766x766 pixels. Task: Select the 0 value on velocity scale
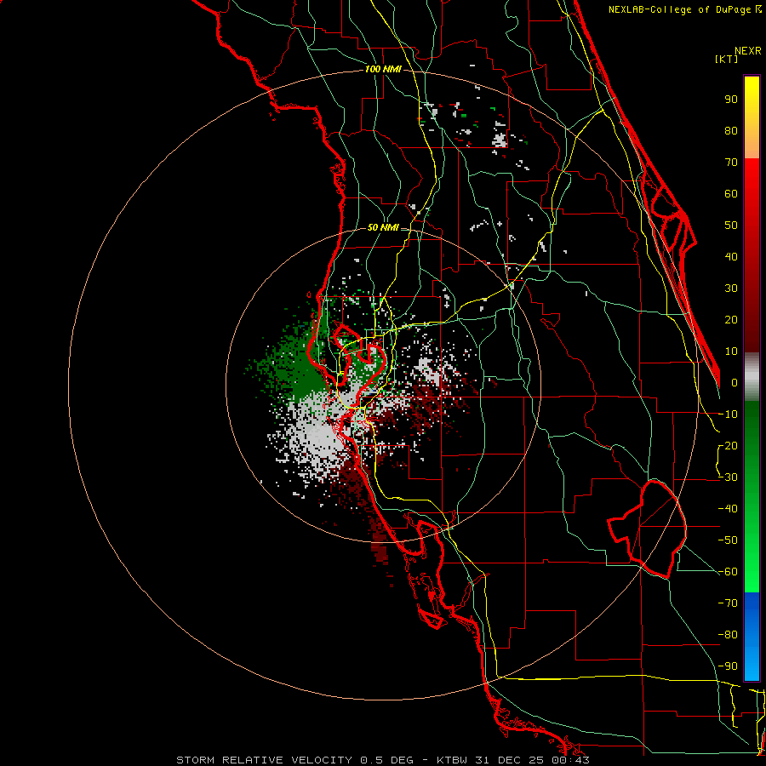click(735, 383)
